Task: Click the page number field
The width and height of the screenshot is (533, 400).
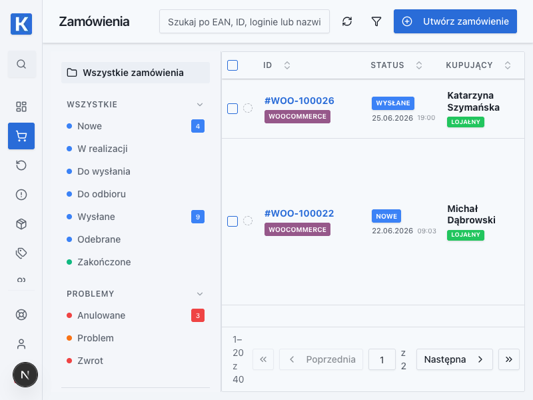Action: [382, 359]
